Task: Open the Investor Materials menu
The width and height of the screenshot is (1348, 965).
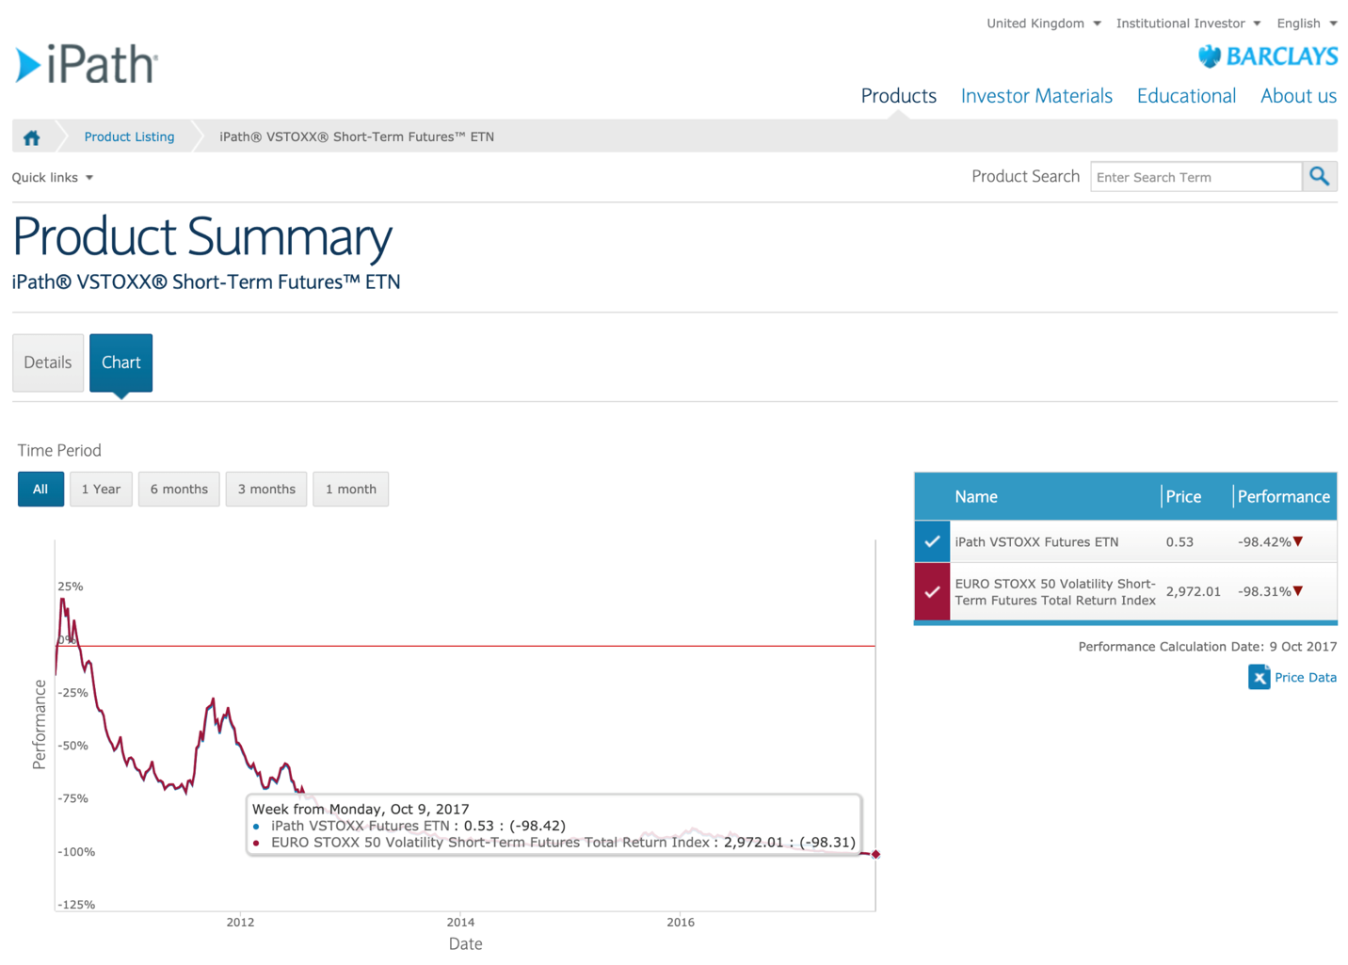Action: tap(1036, 96)
